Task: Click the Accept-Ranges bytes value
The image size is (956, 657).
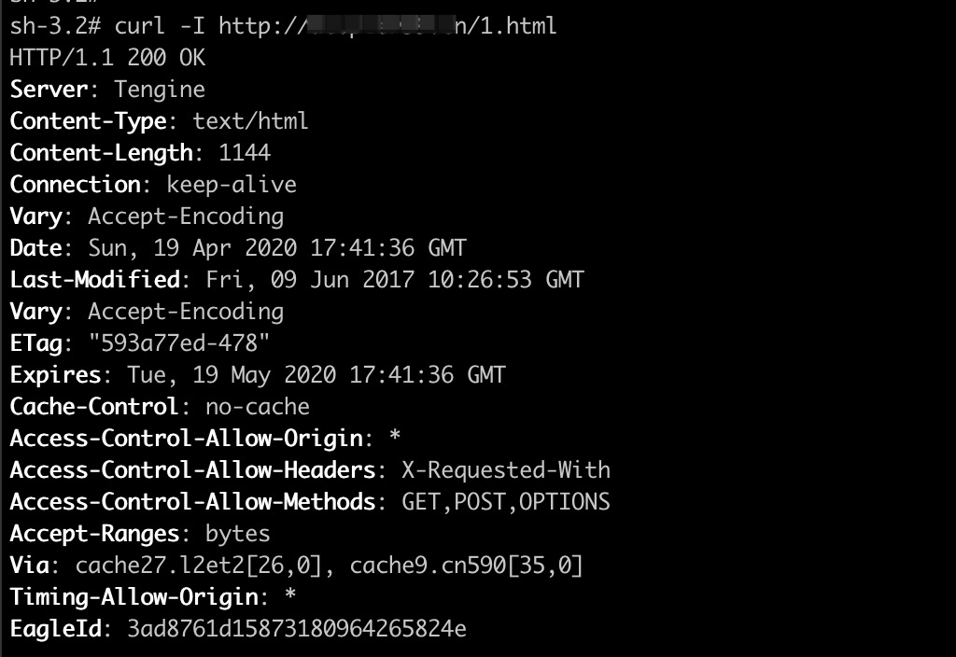Action: point(237,534)
